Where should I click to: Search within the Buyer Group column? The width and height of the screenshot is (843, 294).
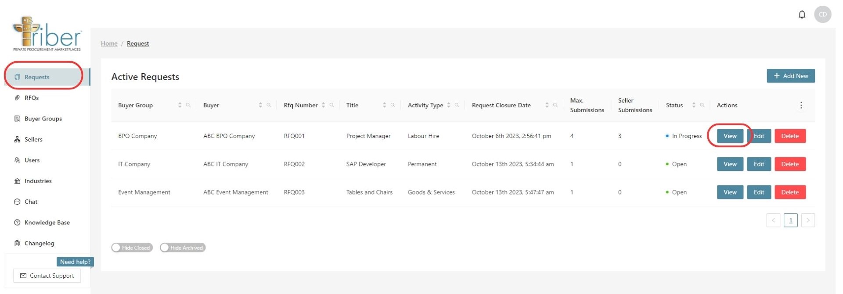tap(188, 105)
